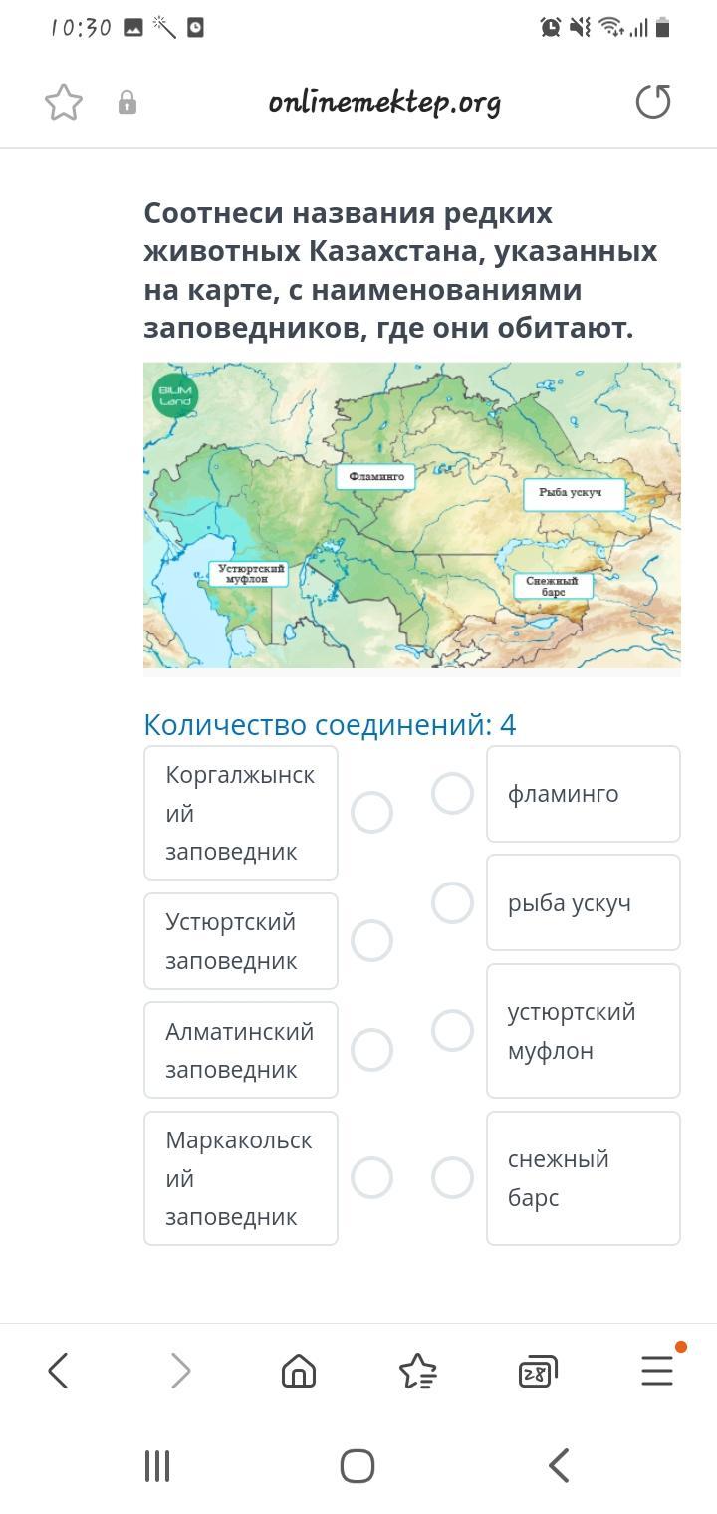
Task: Tap the padlock site security icon
Action: [x=127, y=103]
